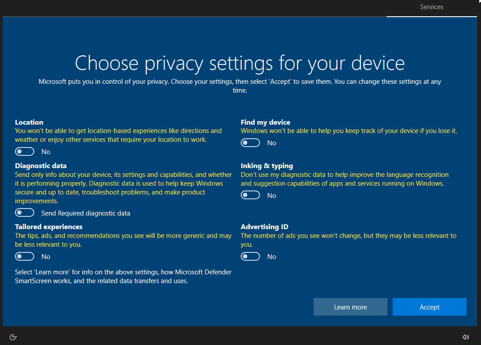Click the 'Choose privacy settings for your device' title
Viewport: 481px width, 345px height.
tap(240, 63)
